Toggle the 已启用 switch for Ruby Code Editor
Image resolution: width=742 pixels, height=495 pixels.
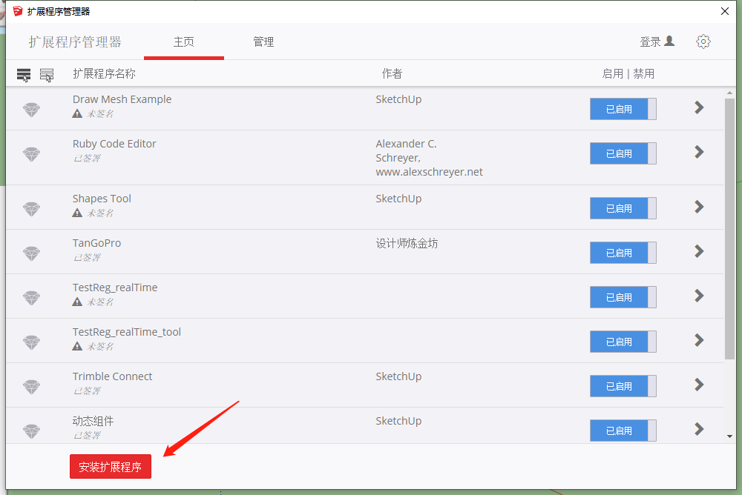[623, 153]
